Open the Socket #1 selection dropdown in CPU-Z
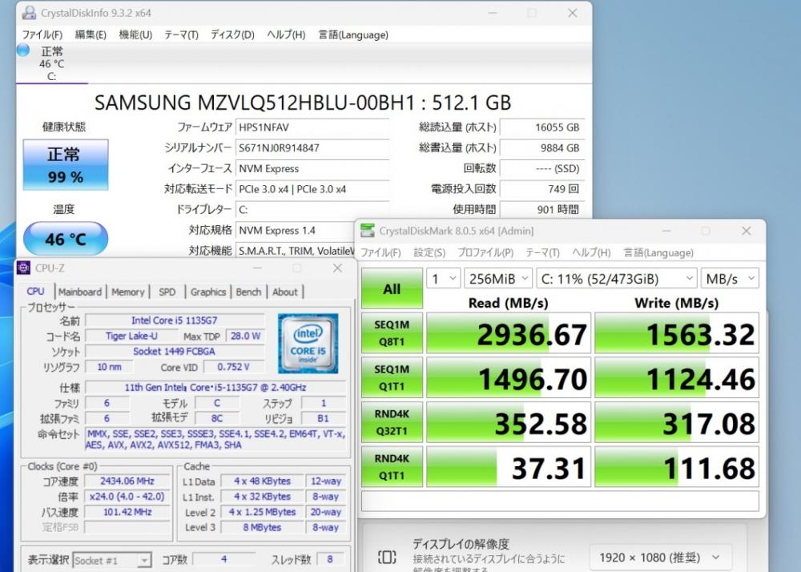 click(112, 560)
